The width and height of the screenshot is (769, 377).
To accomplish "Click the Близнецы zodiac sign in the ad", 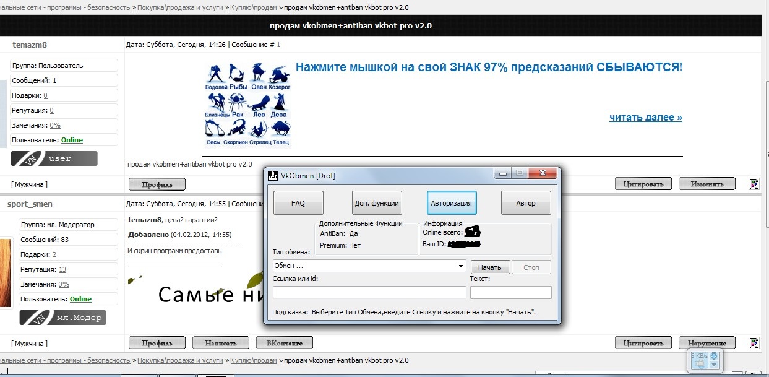I will click(x=218, y=105).
